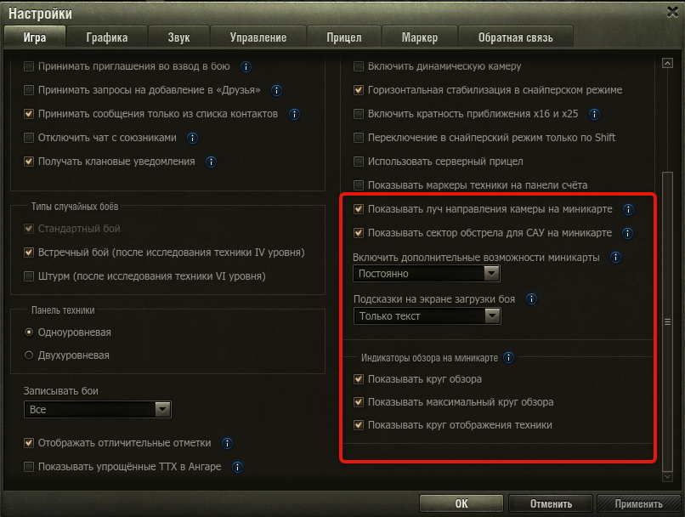Image resolution: width=685 pixels, height=517 pixels.
Task: Select the «Двухуровневая» radio button
Action: point(29,355)
